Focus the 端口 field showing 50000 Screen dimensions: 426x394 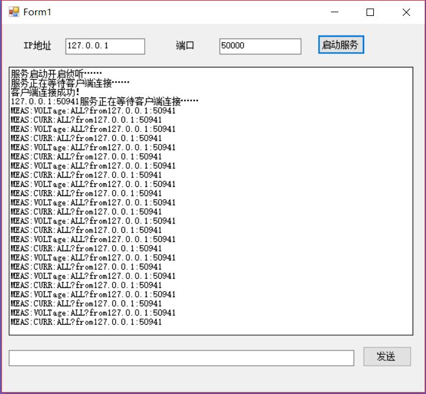point(260,46)
